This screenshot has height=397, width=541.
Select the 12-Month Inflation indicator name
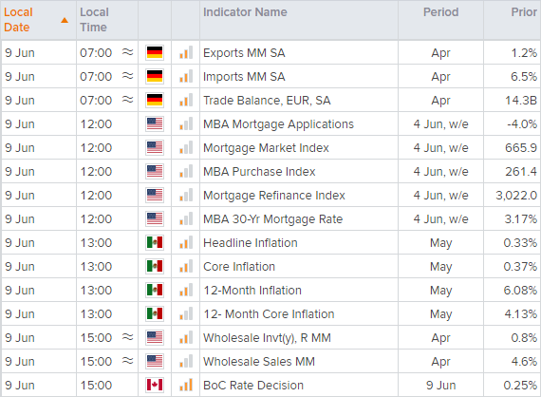click(x=252, y=291)
